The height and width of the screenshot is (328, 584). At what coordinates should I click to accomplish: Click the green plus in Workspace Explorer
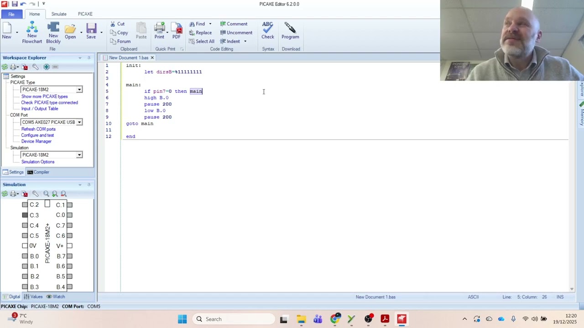pyautogui.click(x=47, y=67)
